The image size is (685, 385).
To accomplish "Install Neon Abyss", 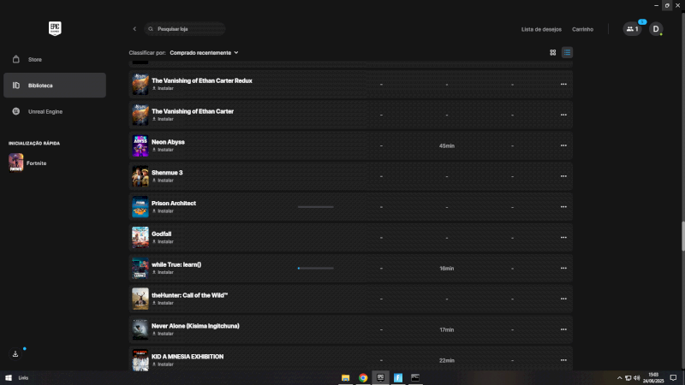I will (163, 149).
